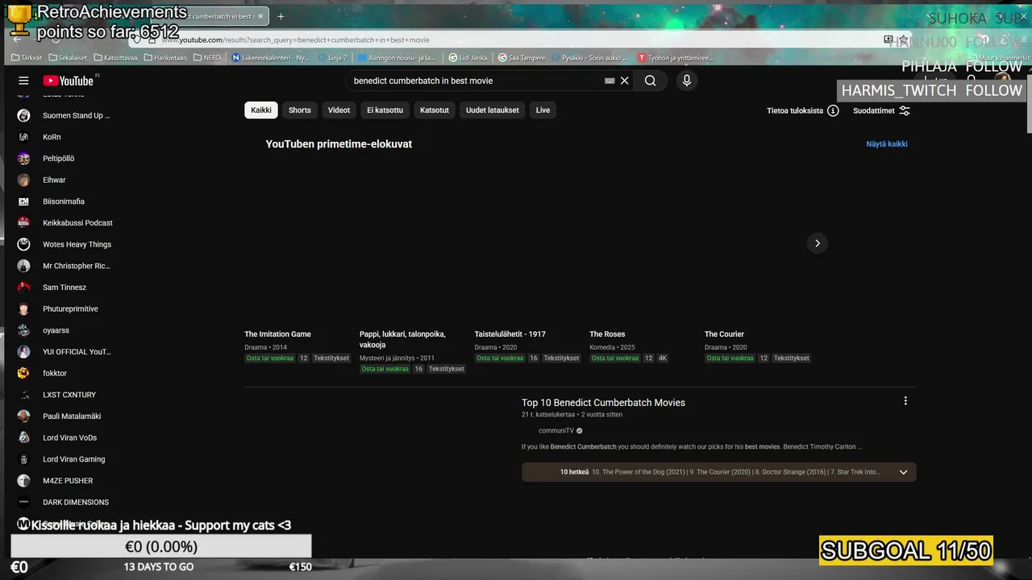Open Taistelulähetit - 1917 movie
1032x580 pixels.
click(x=510, y=334)
